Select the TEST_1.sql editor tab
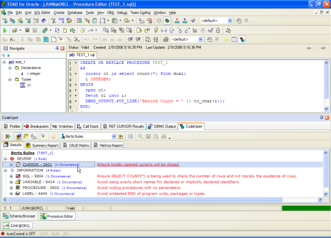 82,55
